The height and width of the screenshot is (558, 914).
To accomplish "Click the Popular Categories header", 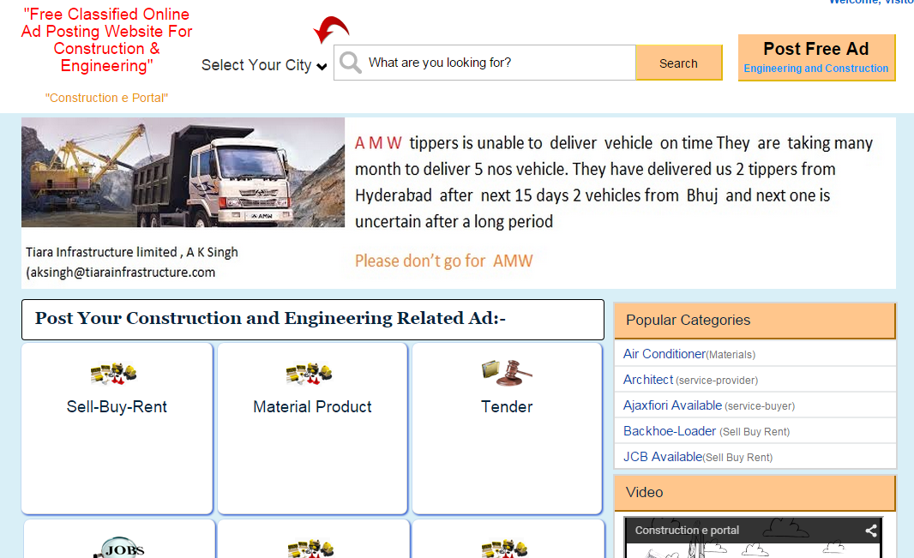I will coord(755,321).
